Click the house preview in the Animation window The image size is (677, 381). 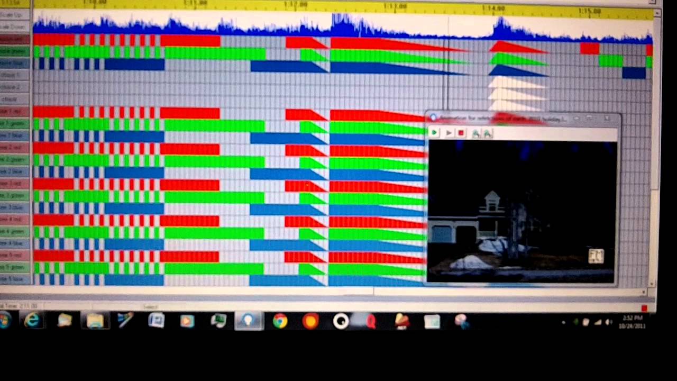[521, 212]
